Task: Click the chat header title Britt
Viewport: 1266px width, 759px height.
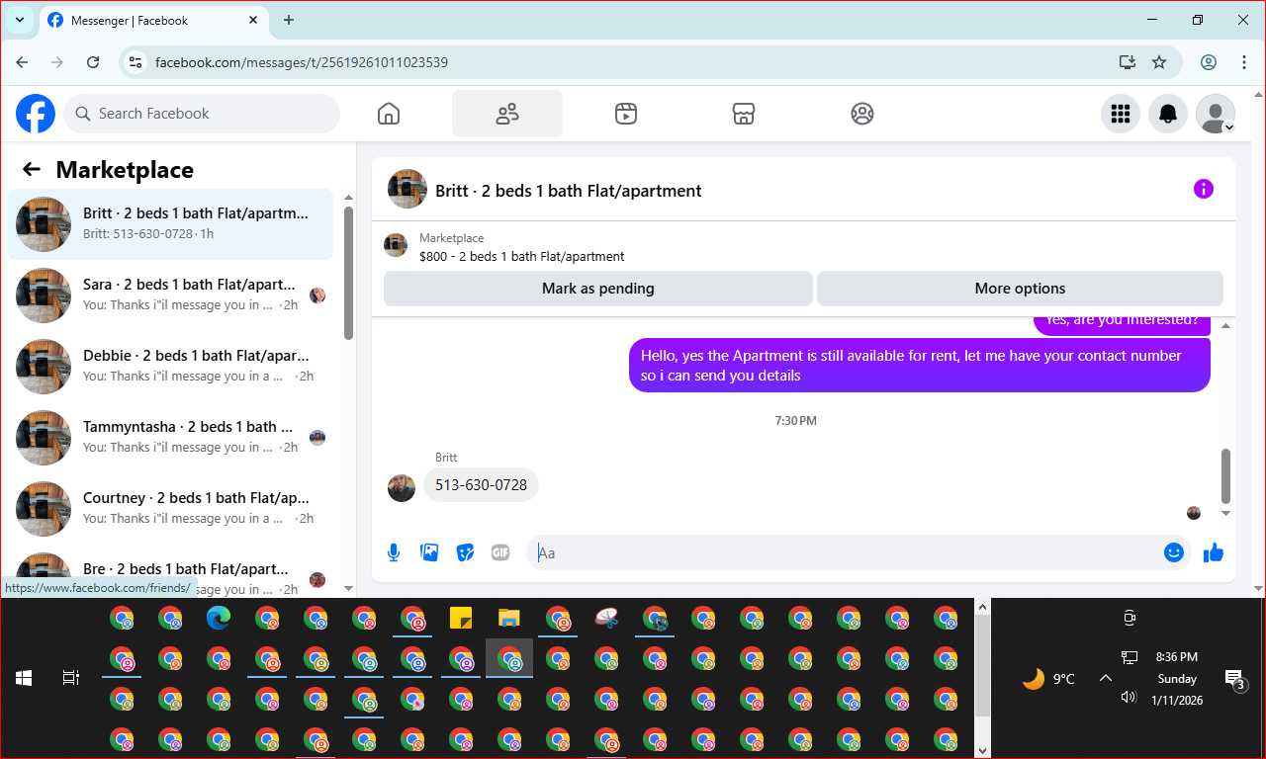Action: tap(568, 191)
